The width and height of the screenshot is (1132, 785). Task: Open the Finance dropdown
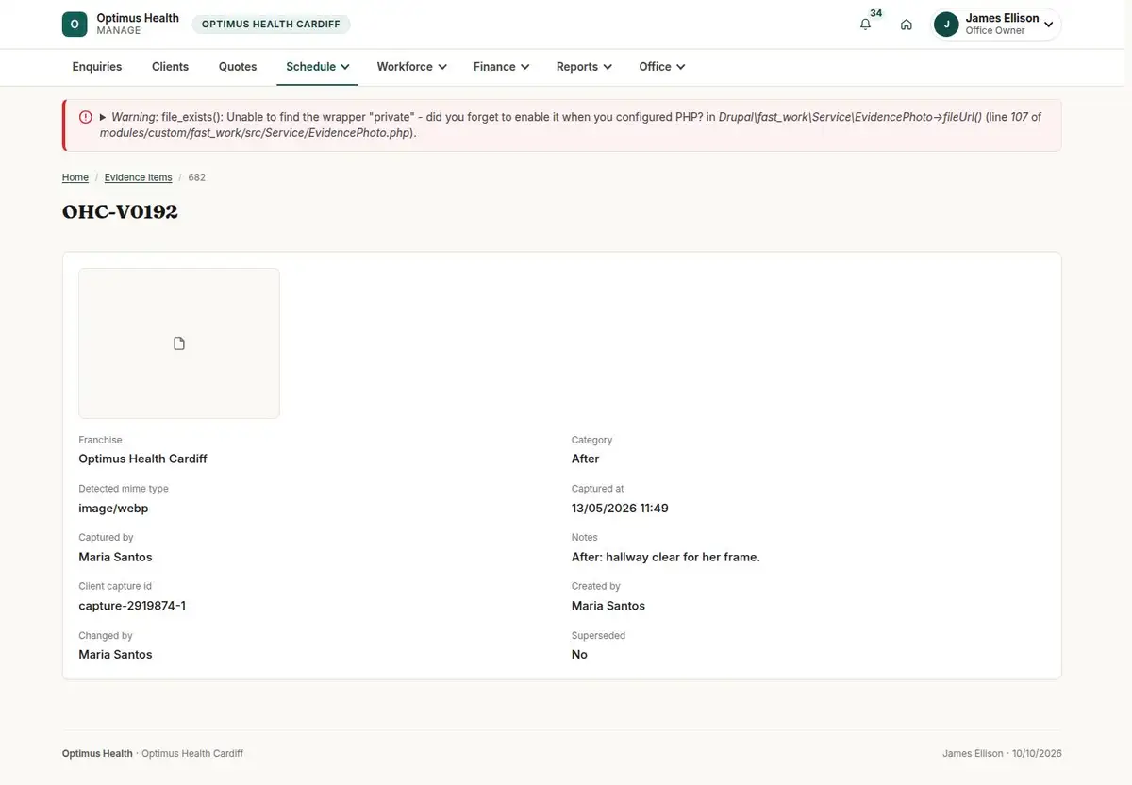coord(501,67)
